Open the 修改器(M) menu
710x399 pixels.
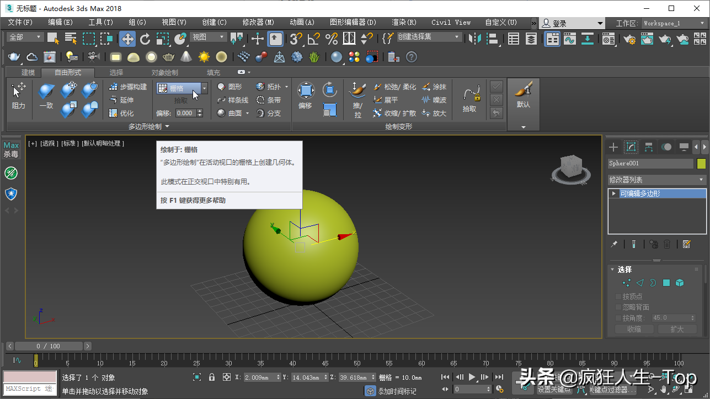tap(258, 23)
